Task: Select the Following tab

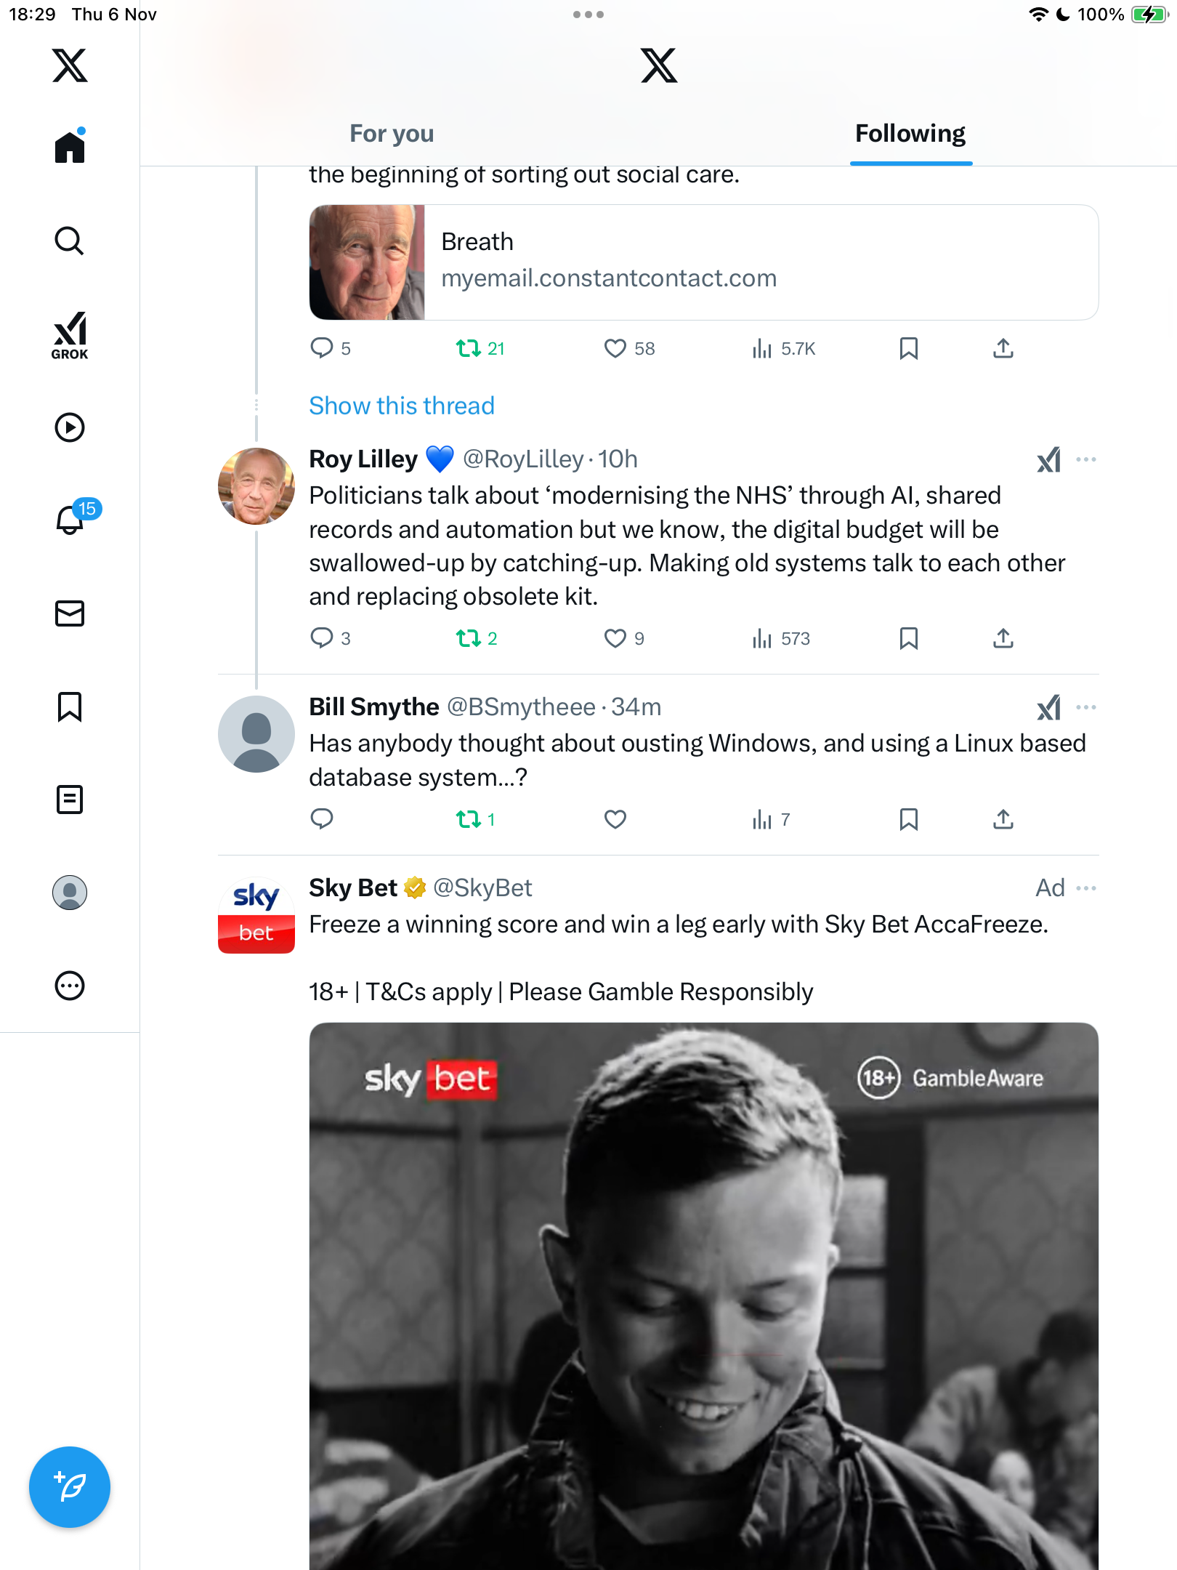Action: click(910, 134)
